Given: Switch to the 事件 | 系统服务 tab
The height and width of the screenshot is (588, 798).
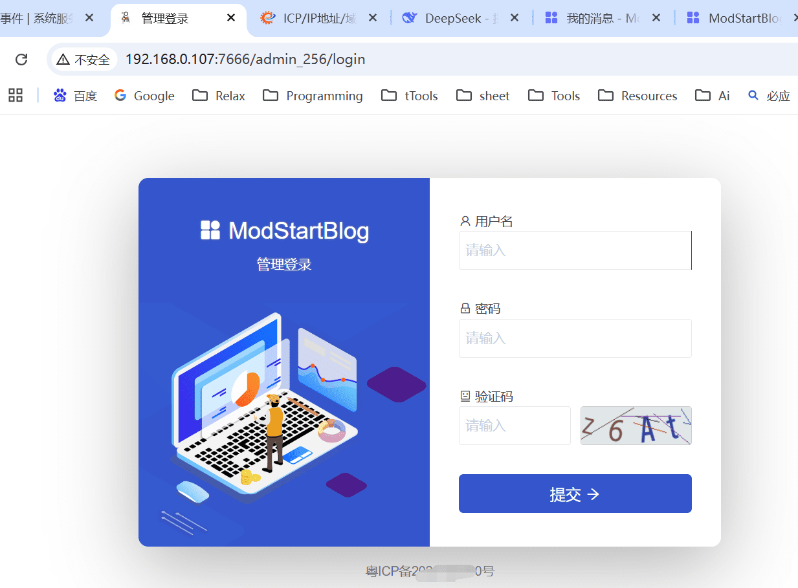Looking at the screenshot, I should [x=37, y=18].
